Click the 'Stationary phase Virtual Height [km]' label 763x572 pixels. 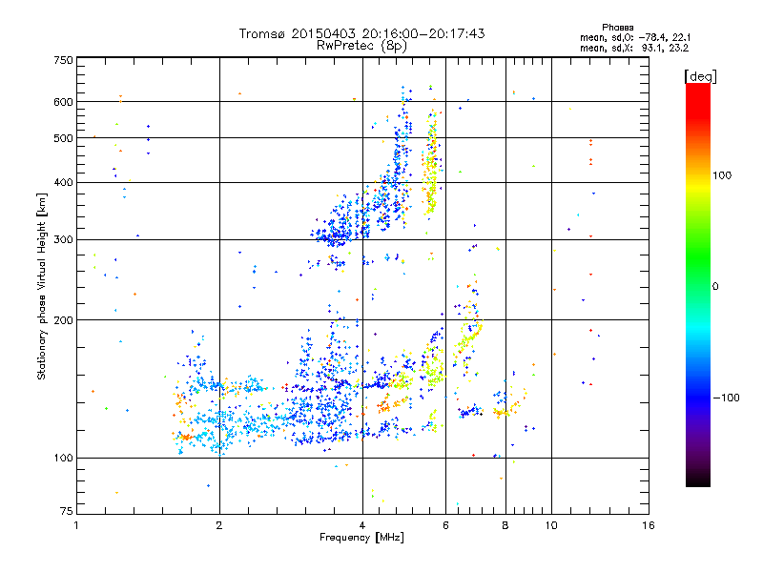click(x=42, y=287)
